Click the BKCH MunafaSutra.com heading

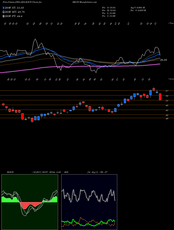coord(85,2)
